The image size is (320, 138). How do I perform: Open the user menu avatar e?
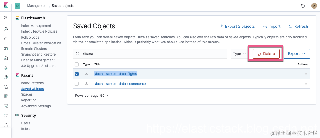point(314,6)
